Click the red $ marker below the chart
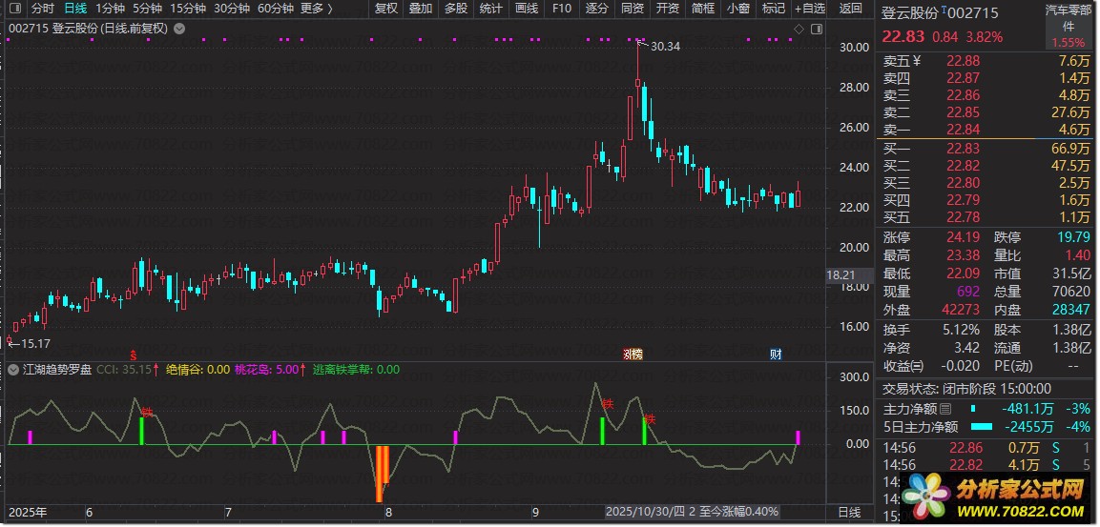This screenshot has width=1100, height=527. coord(133,354)
